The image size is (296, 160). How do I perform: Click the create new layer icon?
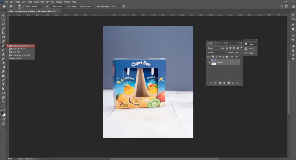233,83
